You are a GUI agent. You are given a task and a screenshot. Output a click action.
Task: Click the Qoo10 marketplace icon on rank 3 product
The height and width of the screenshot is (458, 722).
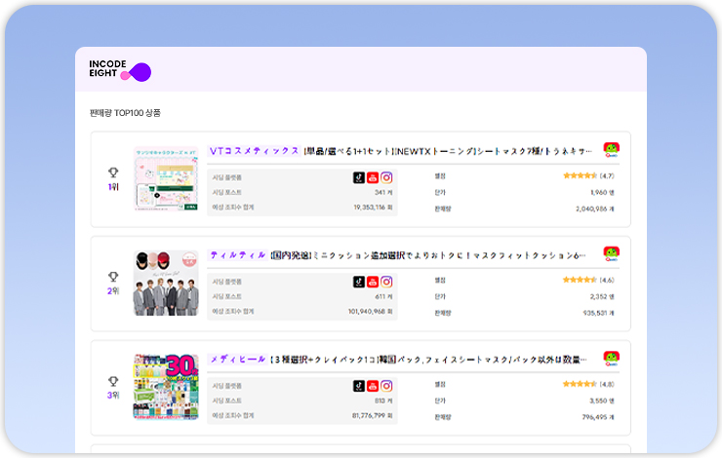pos(612,359)
